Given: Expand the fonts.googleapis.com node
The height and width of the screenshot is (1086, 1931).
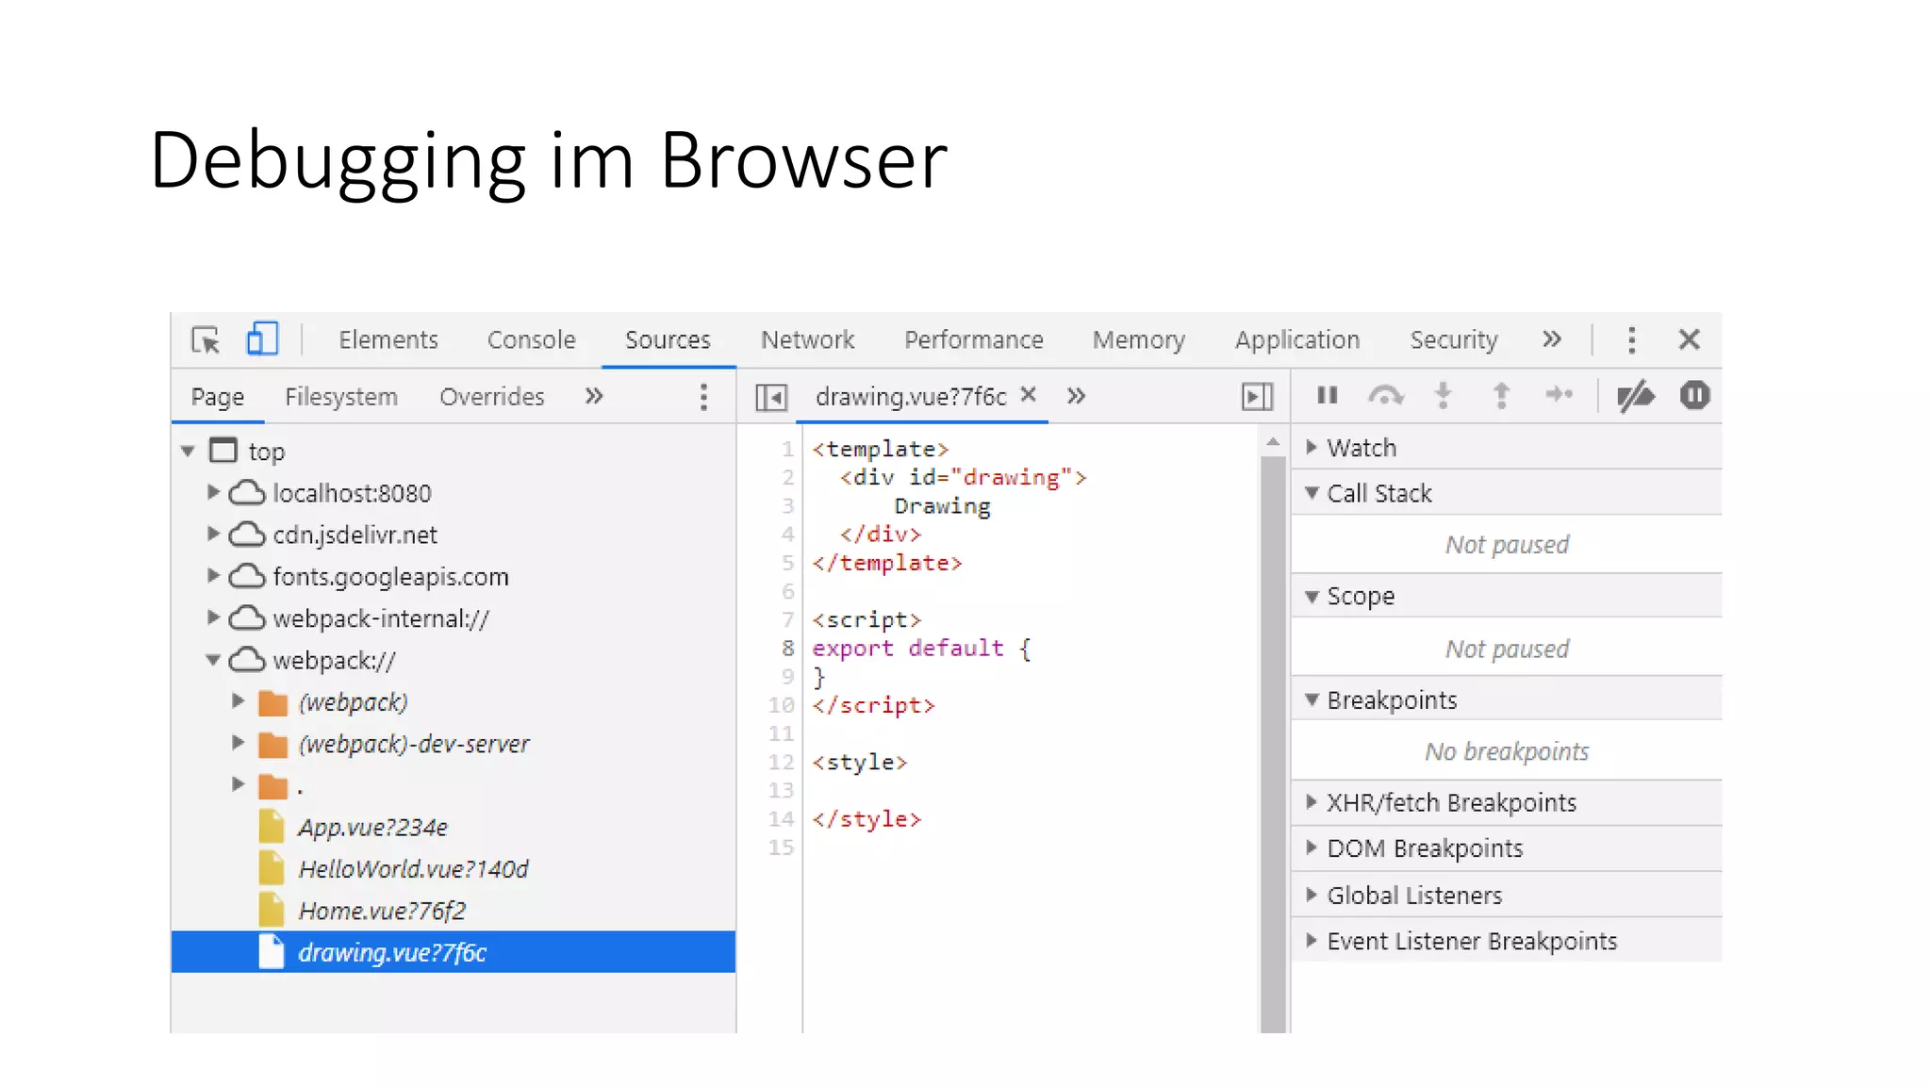Looking at the screenshot, I should point(213,575).
